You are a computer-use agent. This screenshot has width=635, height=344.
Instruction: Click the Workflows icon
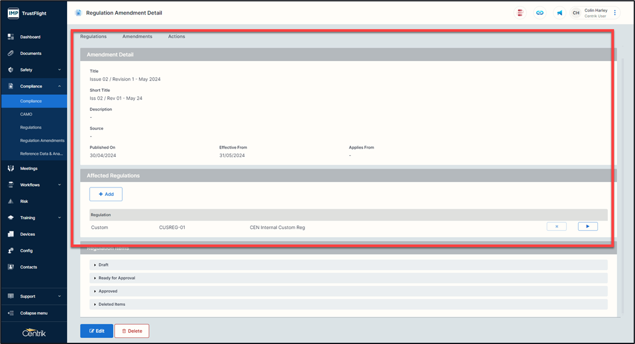tap(11, 185)
